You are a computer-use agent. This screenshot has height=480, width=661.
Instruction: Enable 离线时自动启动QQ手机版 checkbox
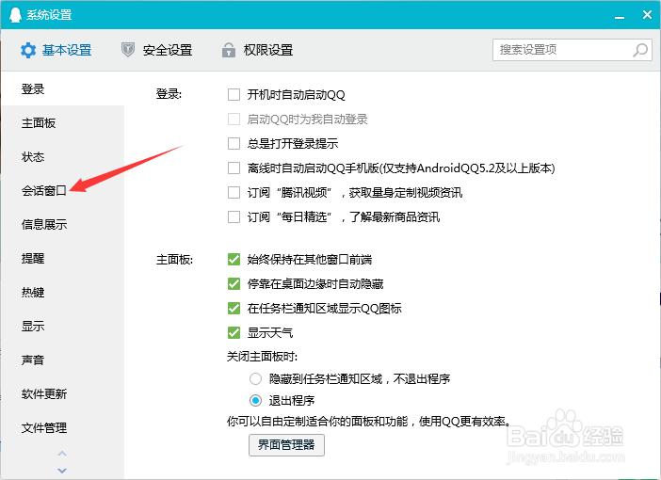tap(234, 168)
